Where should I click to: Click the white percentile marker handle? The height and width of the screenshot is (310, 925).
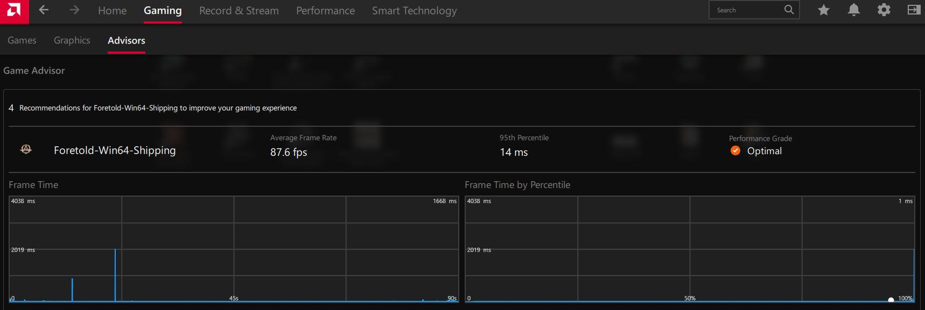point(891,300)
